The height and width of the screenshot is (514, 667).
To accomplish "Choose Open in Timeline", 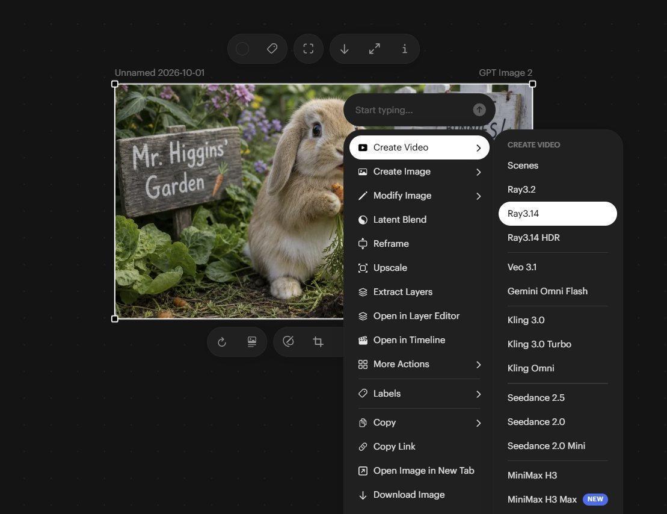I will (x=419, y=340).
